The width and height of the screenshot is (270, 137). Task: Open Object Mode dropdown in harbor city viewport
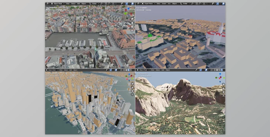58,4
